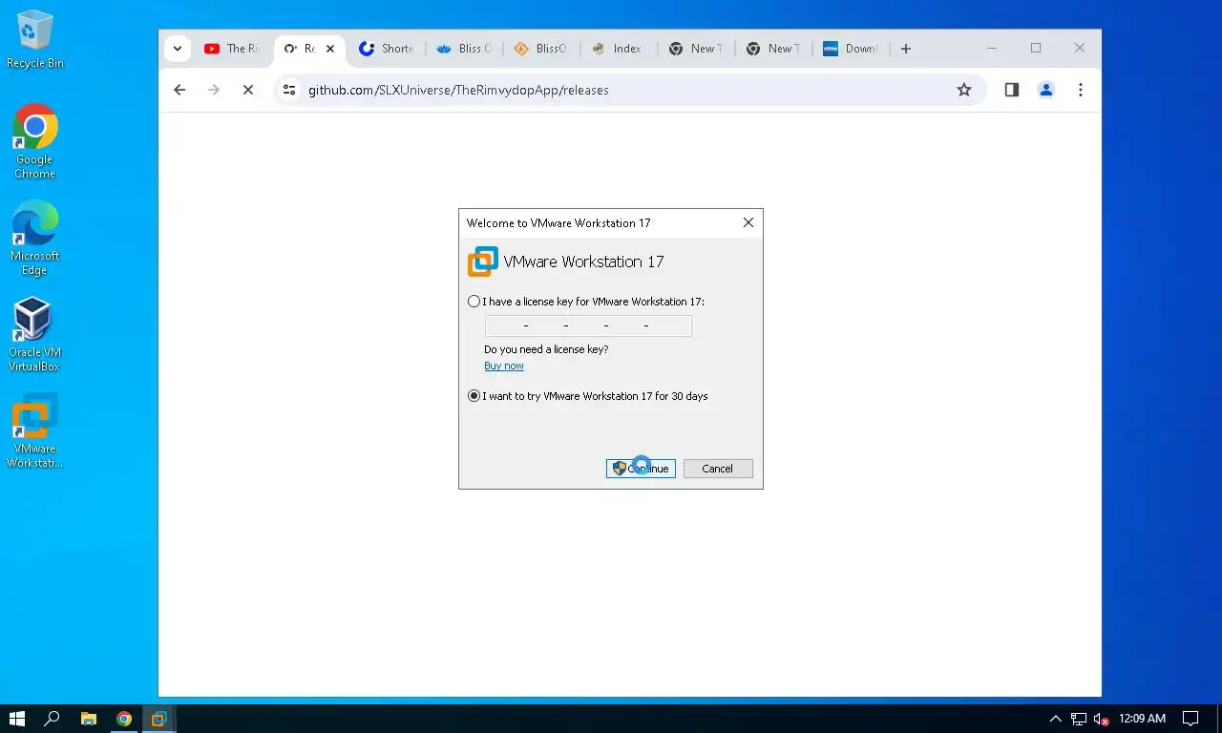Image resolution: width=1222 pixels, height=733 pixels.
Task: Maximize the Chrome window
Action: click(x=1036, y=48)
